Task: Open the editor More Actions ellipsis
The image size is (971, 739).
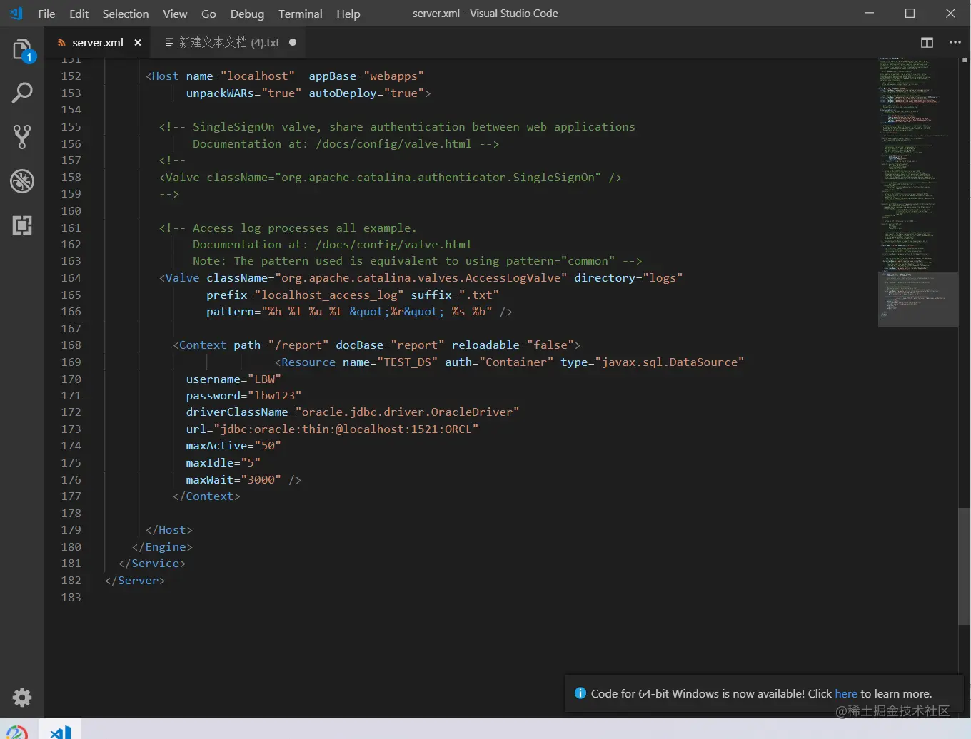Action: (955, 43)
